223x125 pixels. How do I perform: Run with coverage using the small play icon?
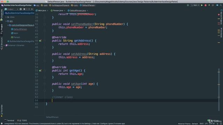(x=209, y=5)
